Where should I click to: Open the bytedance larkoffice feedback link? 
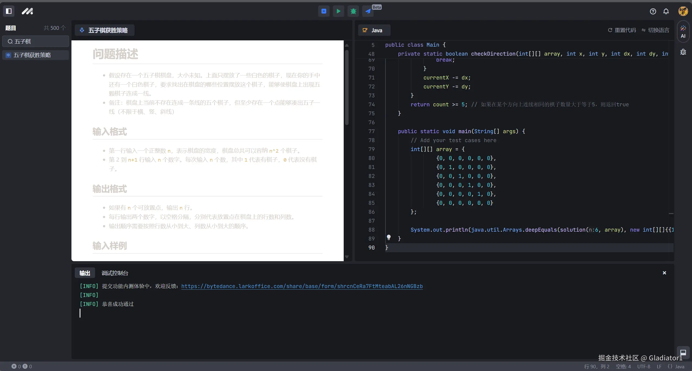(x=302, y=286)
